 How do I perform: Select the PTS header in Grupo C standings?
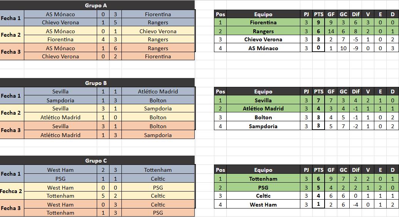(318, 170)
